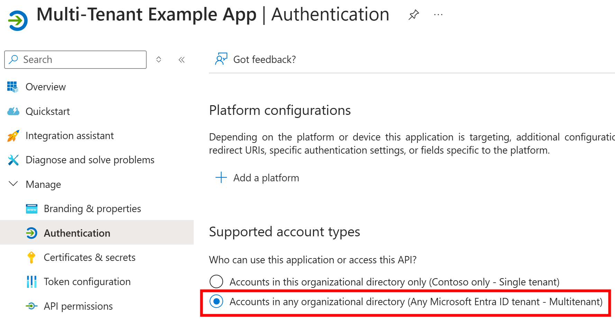Open Token configuration
This screenshot has height=319, width=615.
point(87,282)
